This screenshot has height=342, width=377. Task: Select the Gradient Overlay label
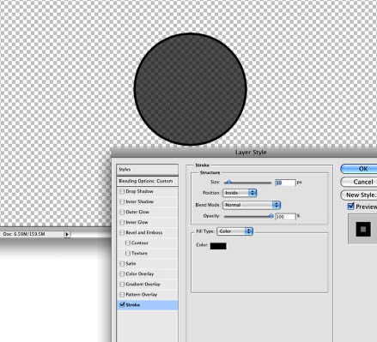pos(143,285)
